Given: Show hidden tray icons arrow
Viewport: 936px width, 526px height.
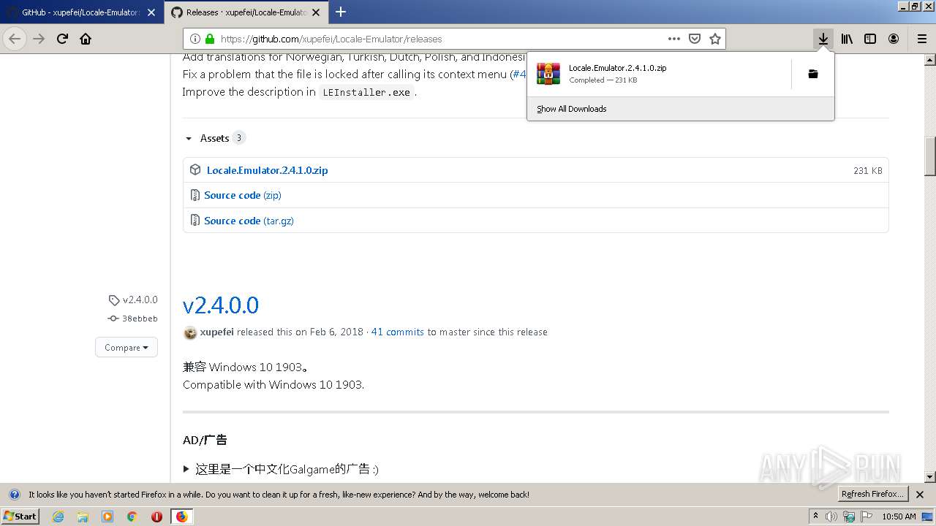Looking at the screenshot, I should [x=816, y=517].
